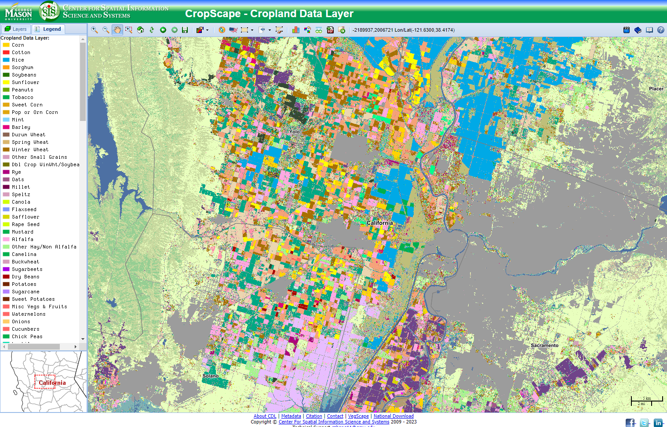Open the change analysis colored squares tool
Screen dimensions: 667x427
(307, 30)
